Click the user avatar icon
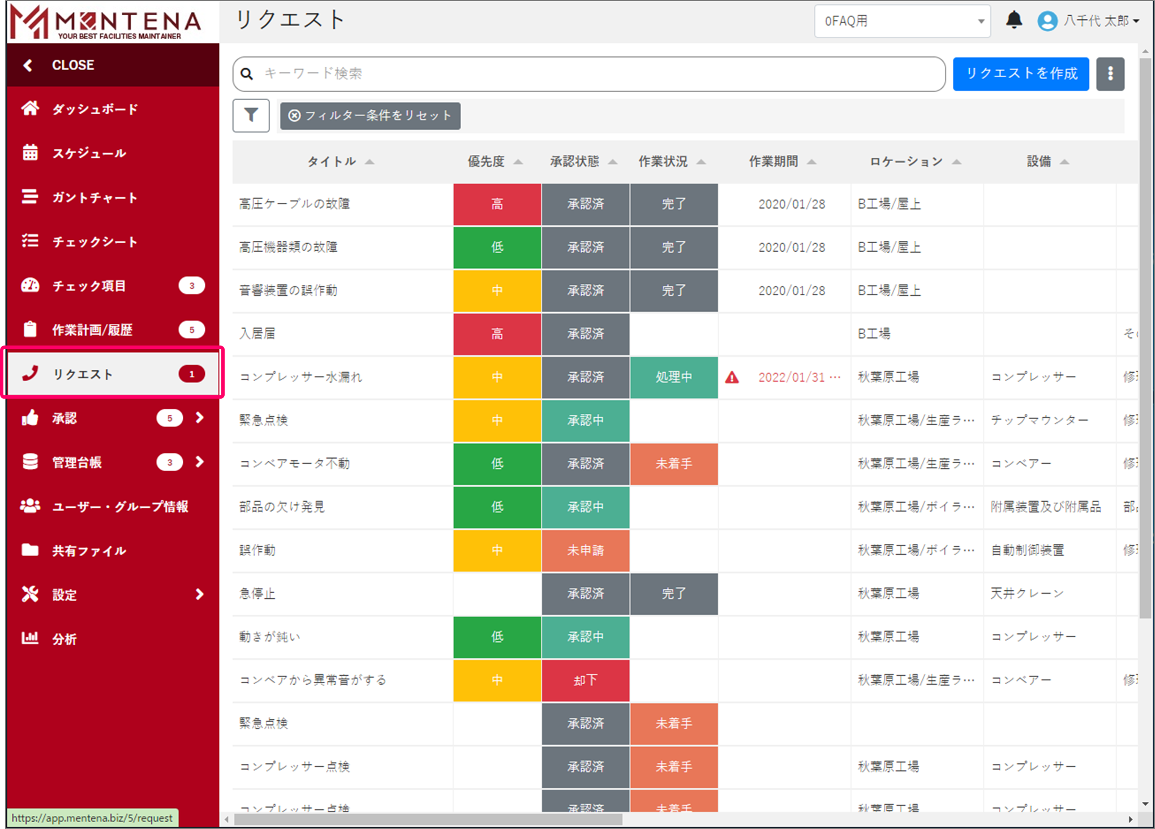1155x829 pixels. tap(1047, 21)
